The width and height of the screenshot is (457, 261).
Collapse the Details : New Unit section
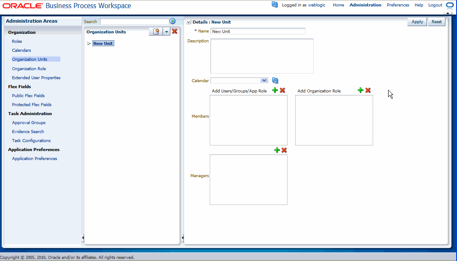pos(189,22)
